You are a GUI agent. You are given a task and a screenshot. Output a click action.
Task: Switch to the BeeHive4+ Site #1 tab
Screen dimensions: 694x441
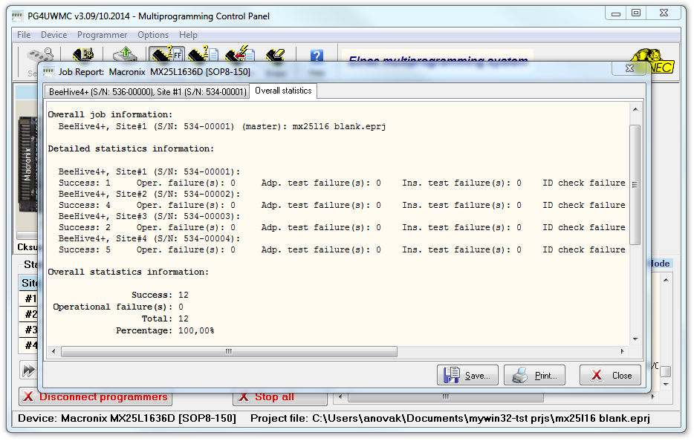[x=147, y=91]
